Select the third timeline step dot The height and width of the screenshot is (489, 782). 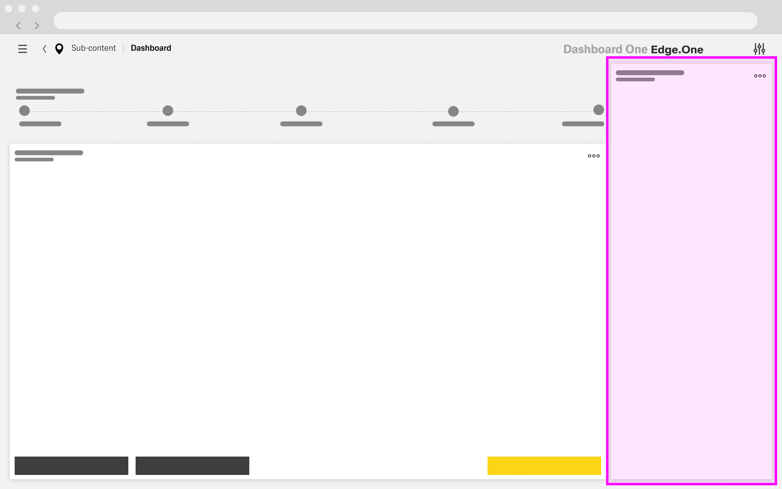[x=301, y=111]
